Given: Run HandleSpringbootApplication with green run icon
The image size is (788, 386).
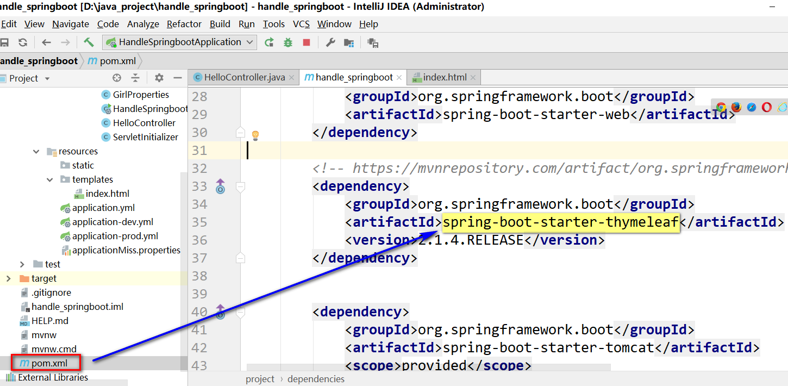Looking at the screenshot, I should coord(269,42).
